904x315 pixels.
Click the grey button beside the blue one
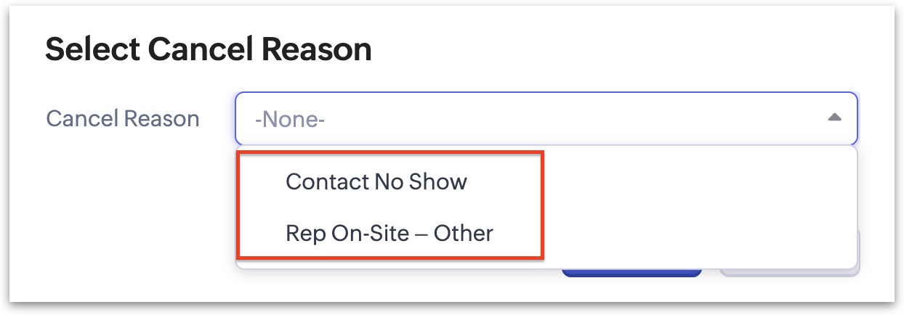tap(789, 273)
